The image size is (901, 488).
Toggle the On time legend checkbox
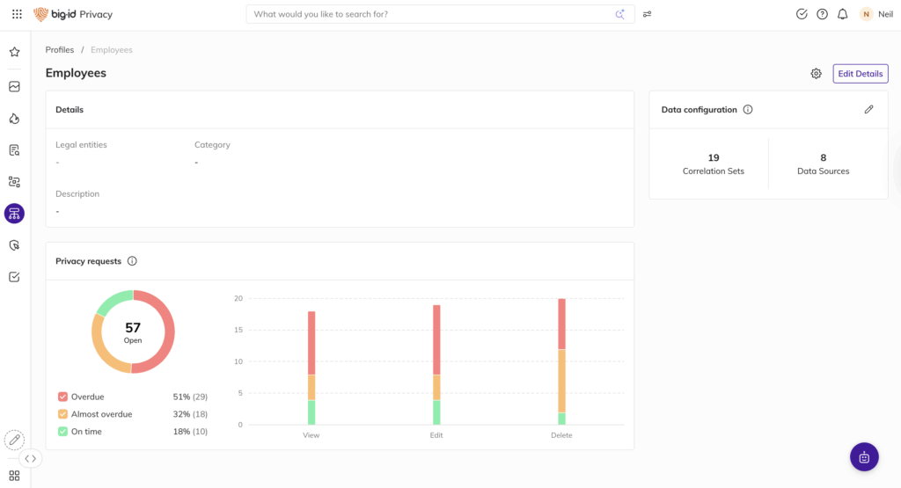[x=62, y=432]
